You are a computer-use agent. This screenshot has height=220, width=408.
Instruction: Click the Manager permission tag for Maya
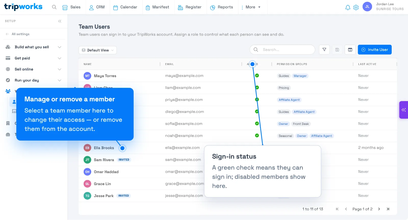300,76
